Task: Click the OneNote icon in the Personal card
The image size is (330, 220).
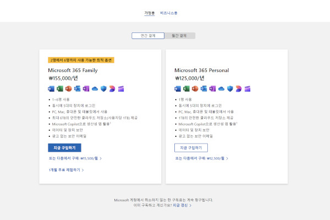Action: tap(212, 89)
